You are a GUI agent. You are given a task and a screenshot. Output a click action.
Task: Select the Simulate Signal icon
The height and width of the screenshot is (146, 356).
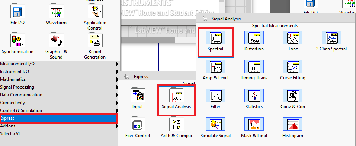[215, 124]
